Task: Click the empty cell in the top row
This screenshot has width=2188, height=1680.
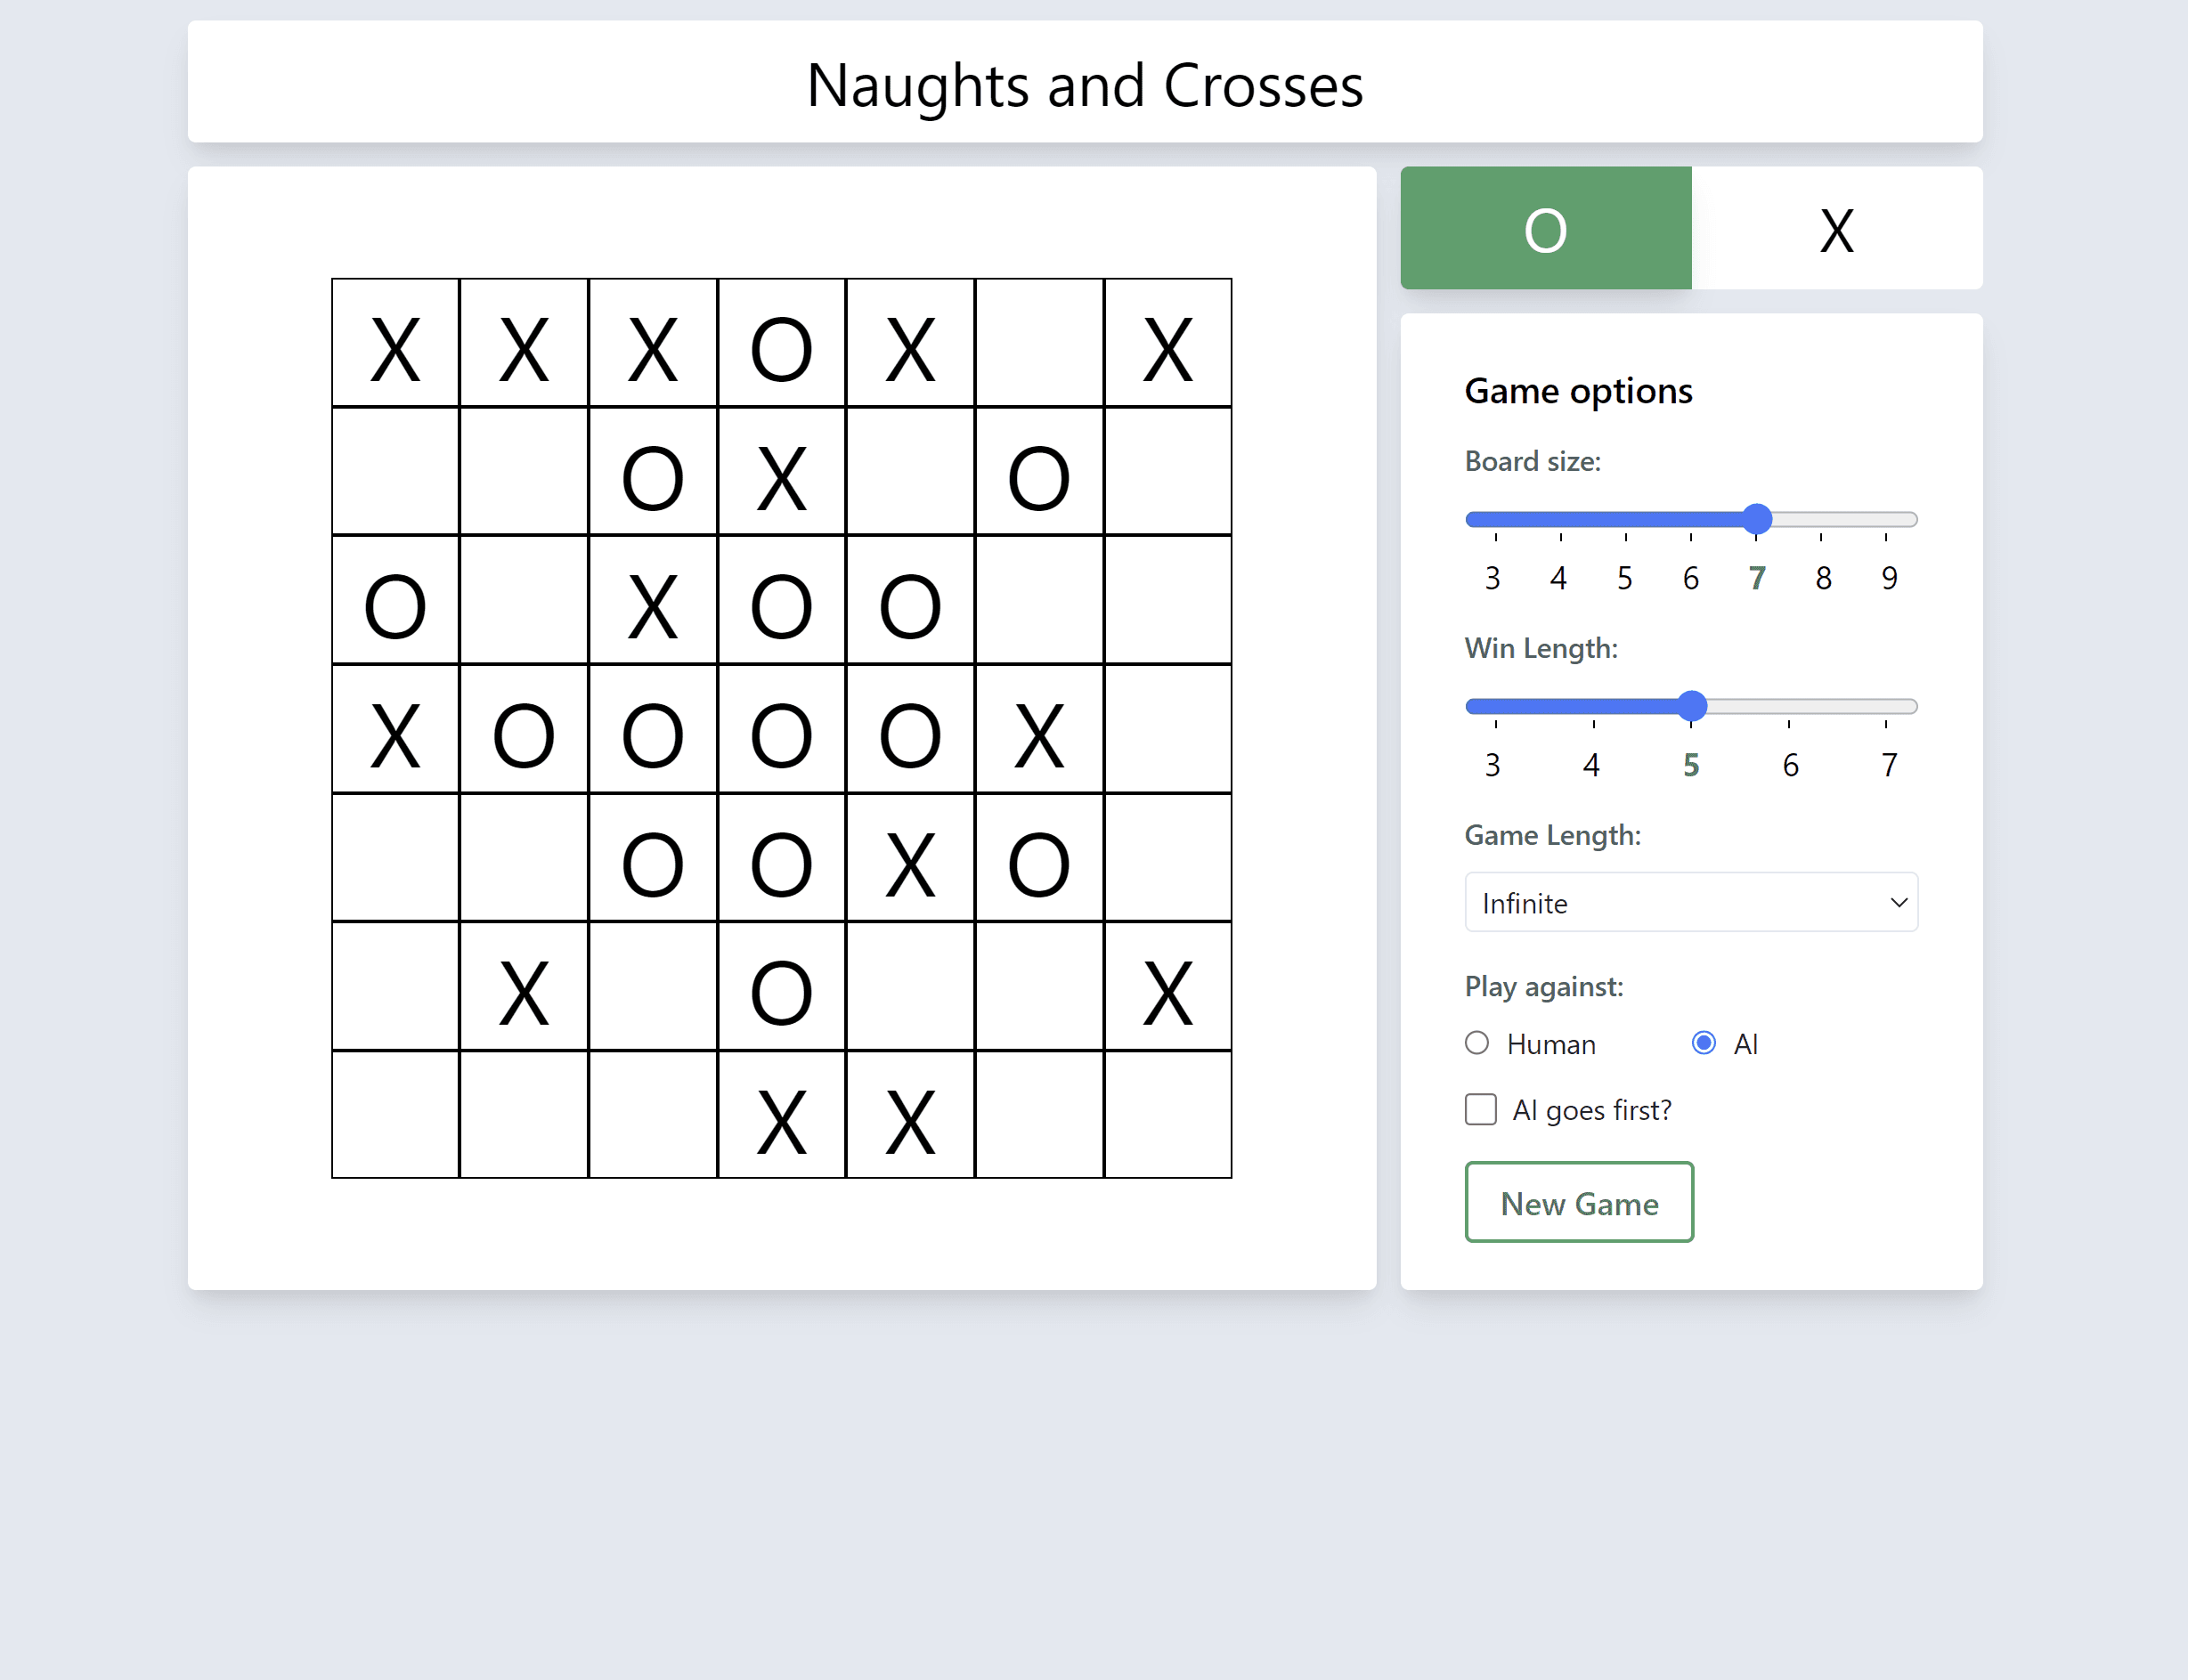Action: click(x=1039, y=343)
